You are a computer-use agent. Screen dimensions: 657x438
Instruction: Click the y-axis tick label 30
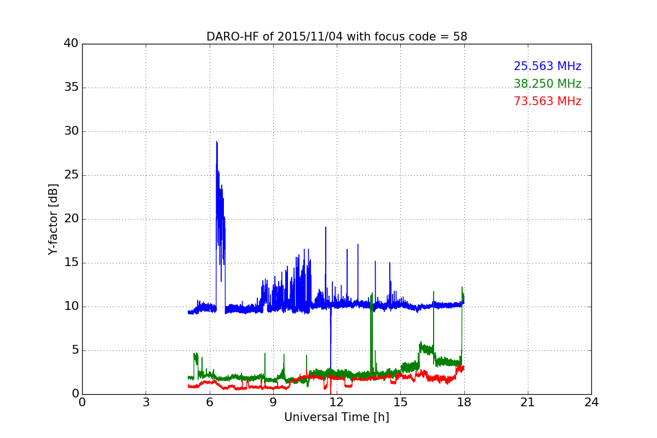(71, 131)
